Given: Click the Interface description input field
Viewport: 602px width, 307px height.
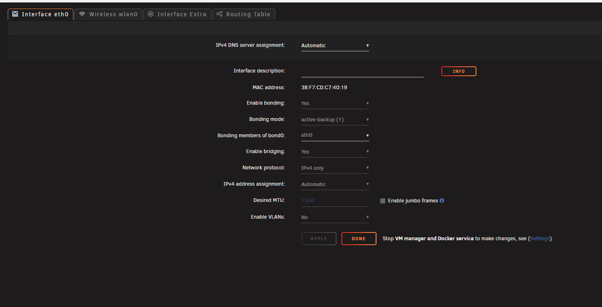Looking at the screenshot, I should click(x=362, y=72).
